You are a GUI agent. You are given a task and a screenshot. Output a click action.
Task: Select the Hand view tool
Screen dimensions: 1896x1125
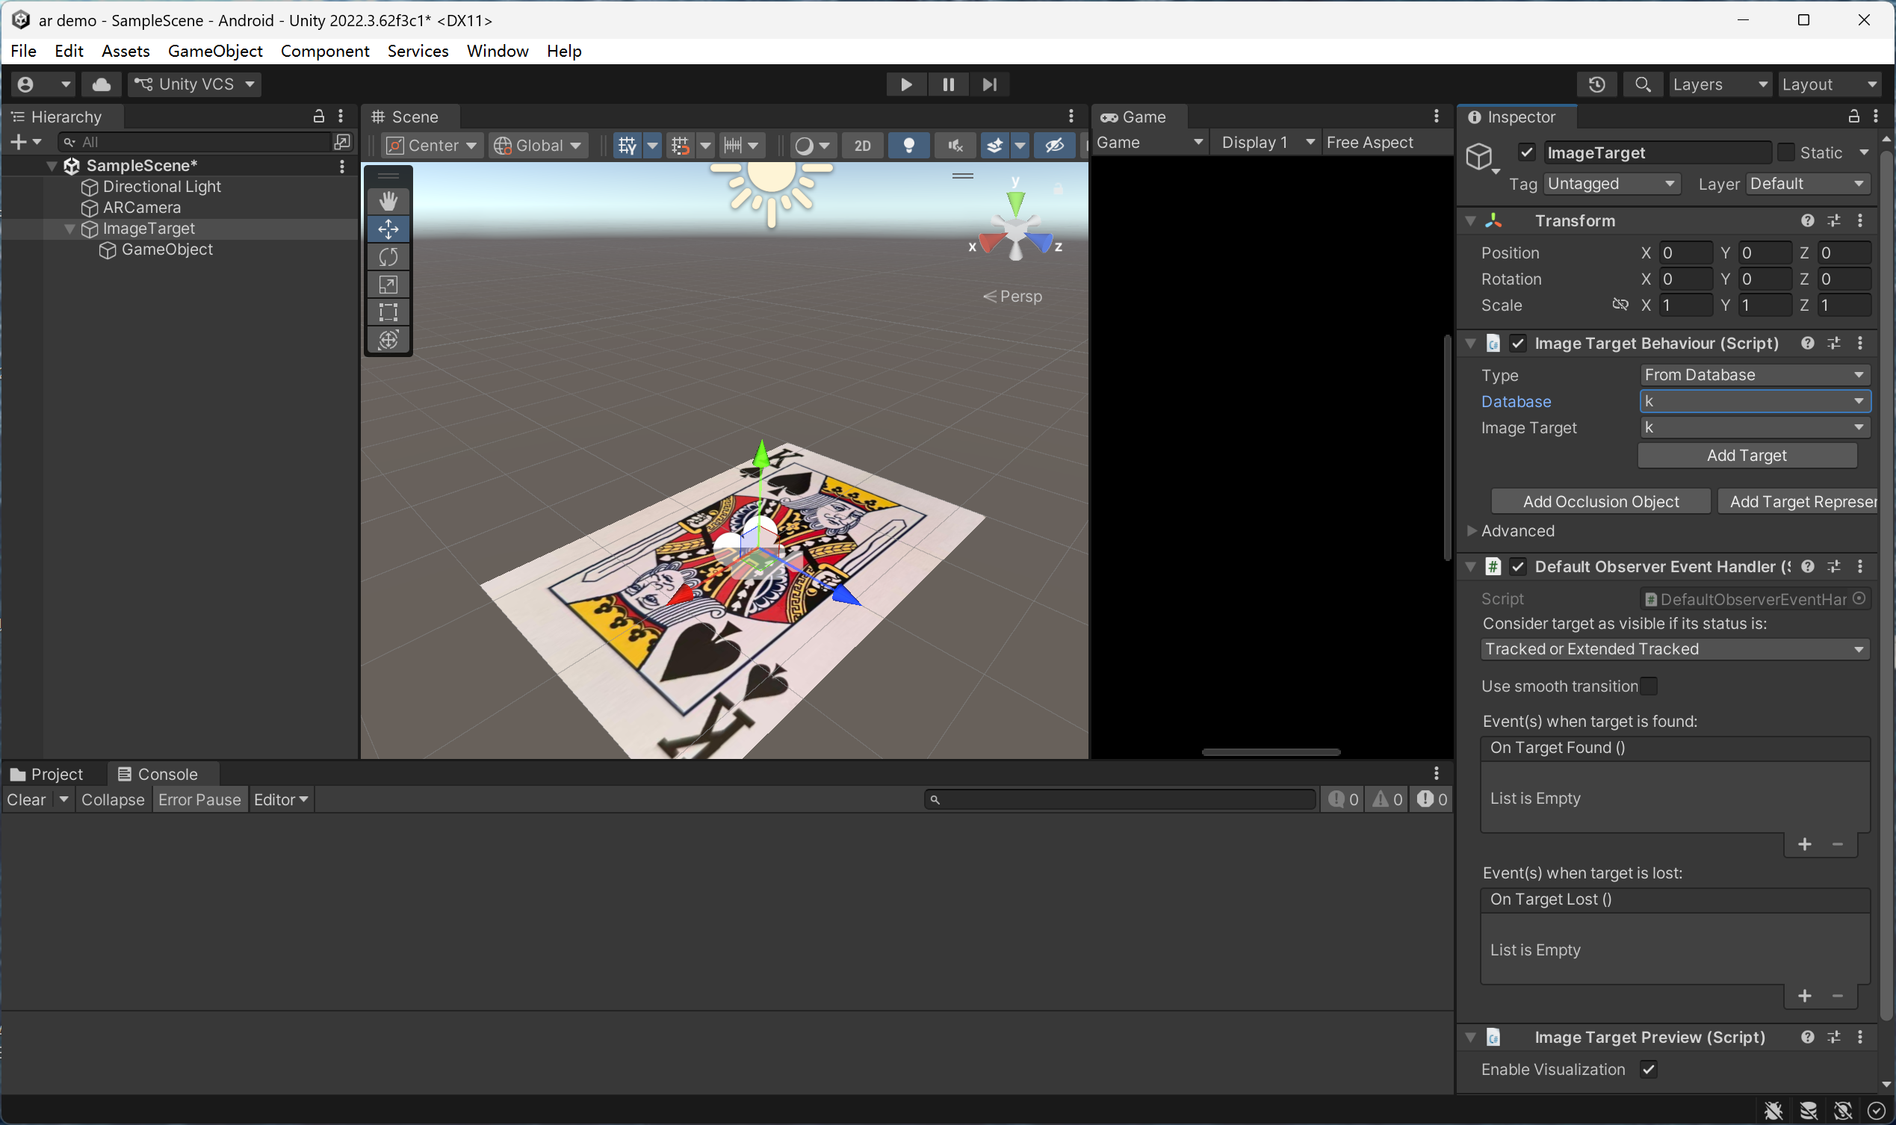(x=388, y=201)
